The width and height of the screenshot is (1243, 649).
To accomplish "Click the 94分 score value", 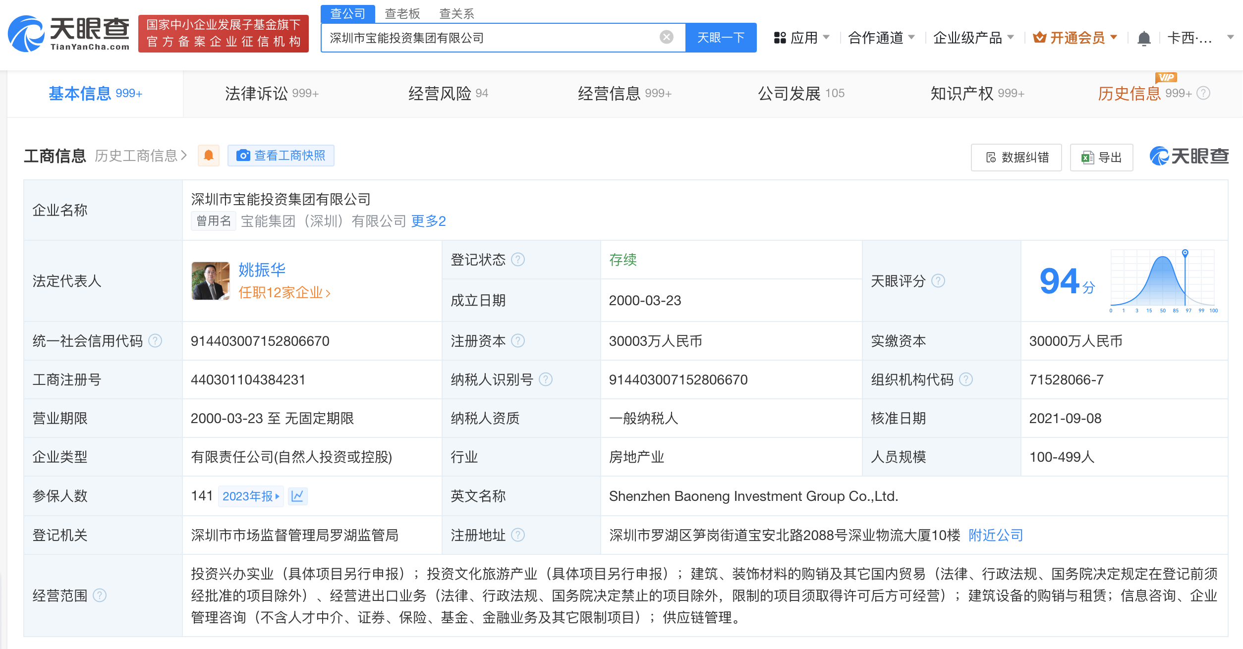I will click(1067, 281).
